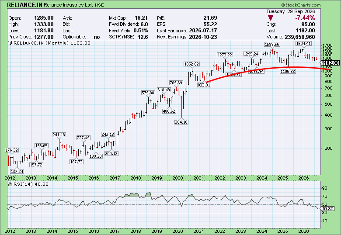Click the RELIANCE.IN monthly legend candlestick icon
This screenshot has width=341, height=235.
click(x=10, y=43)
